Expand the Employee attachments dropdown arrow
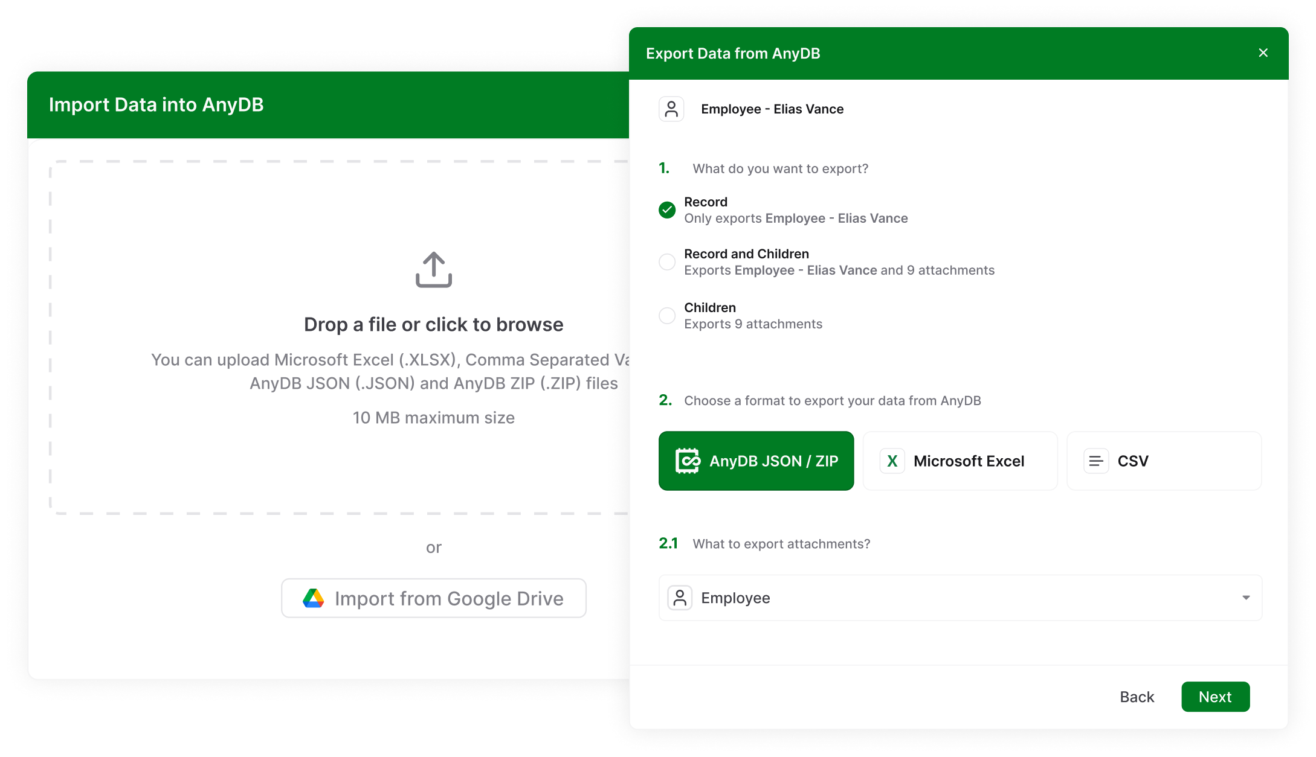This screenshot has height=757, width=1316. click(1245, 598)
